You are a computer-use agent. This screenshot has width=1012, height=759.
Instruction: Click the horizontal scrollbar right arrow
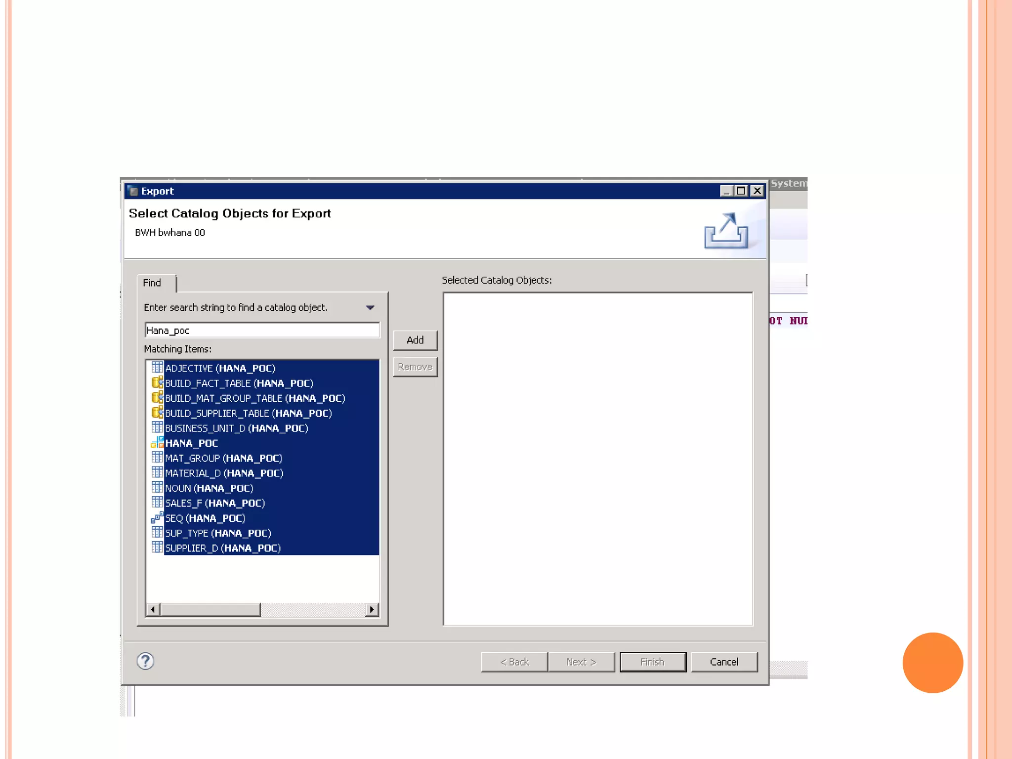point(372,610)
